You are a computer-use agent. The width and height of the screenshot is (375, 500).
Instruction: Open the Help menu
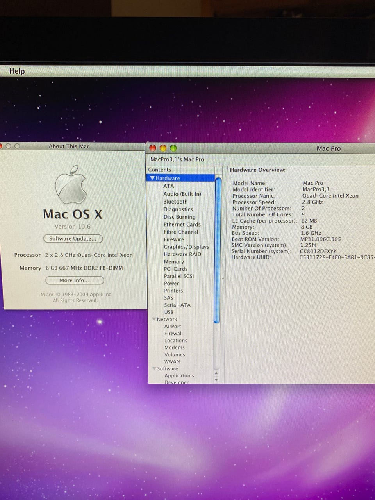coord(17,71)
